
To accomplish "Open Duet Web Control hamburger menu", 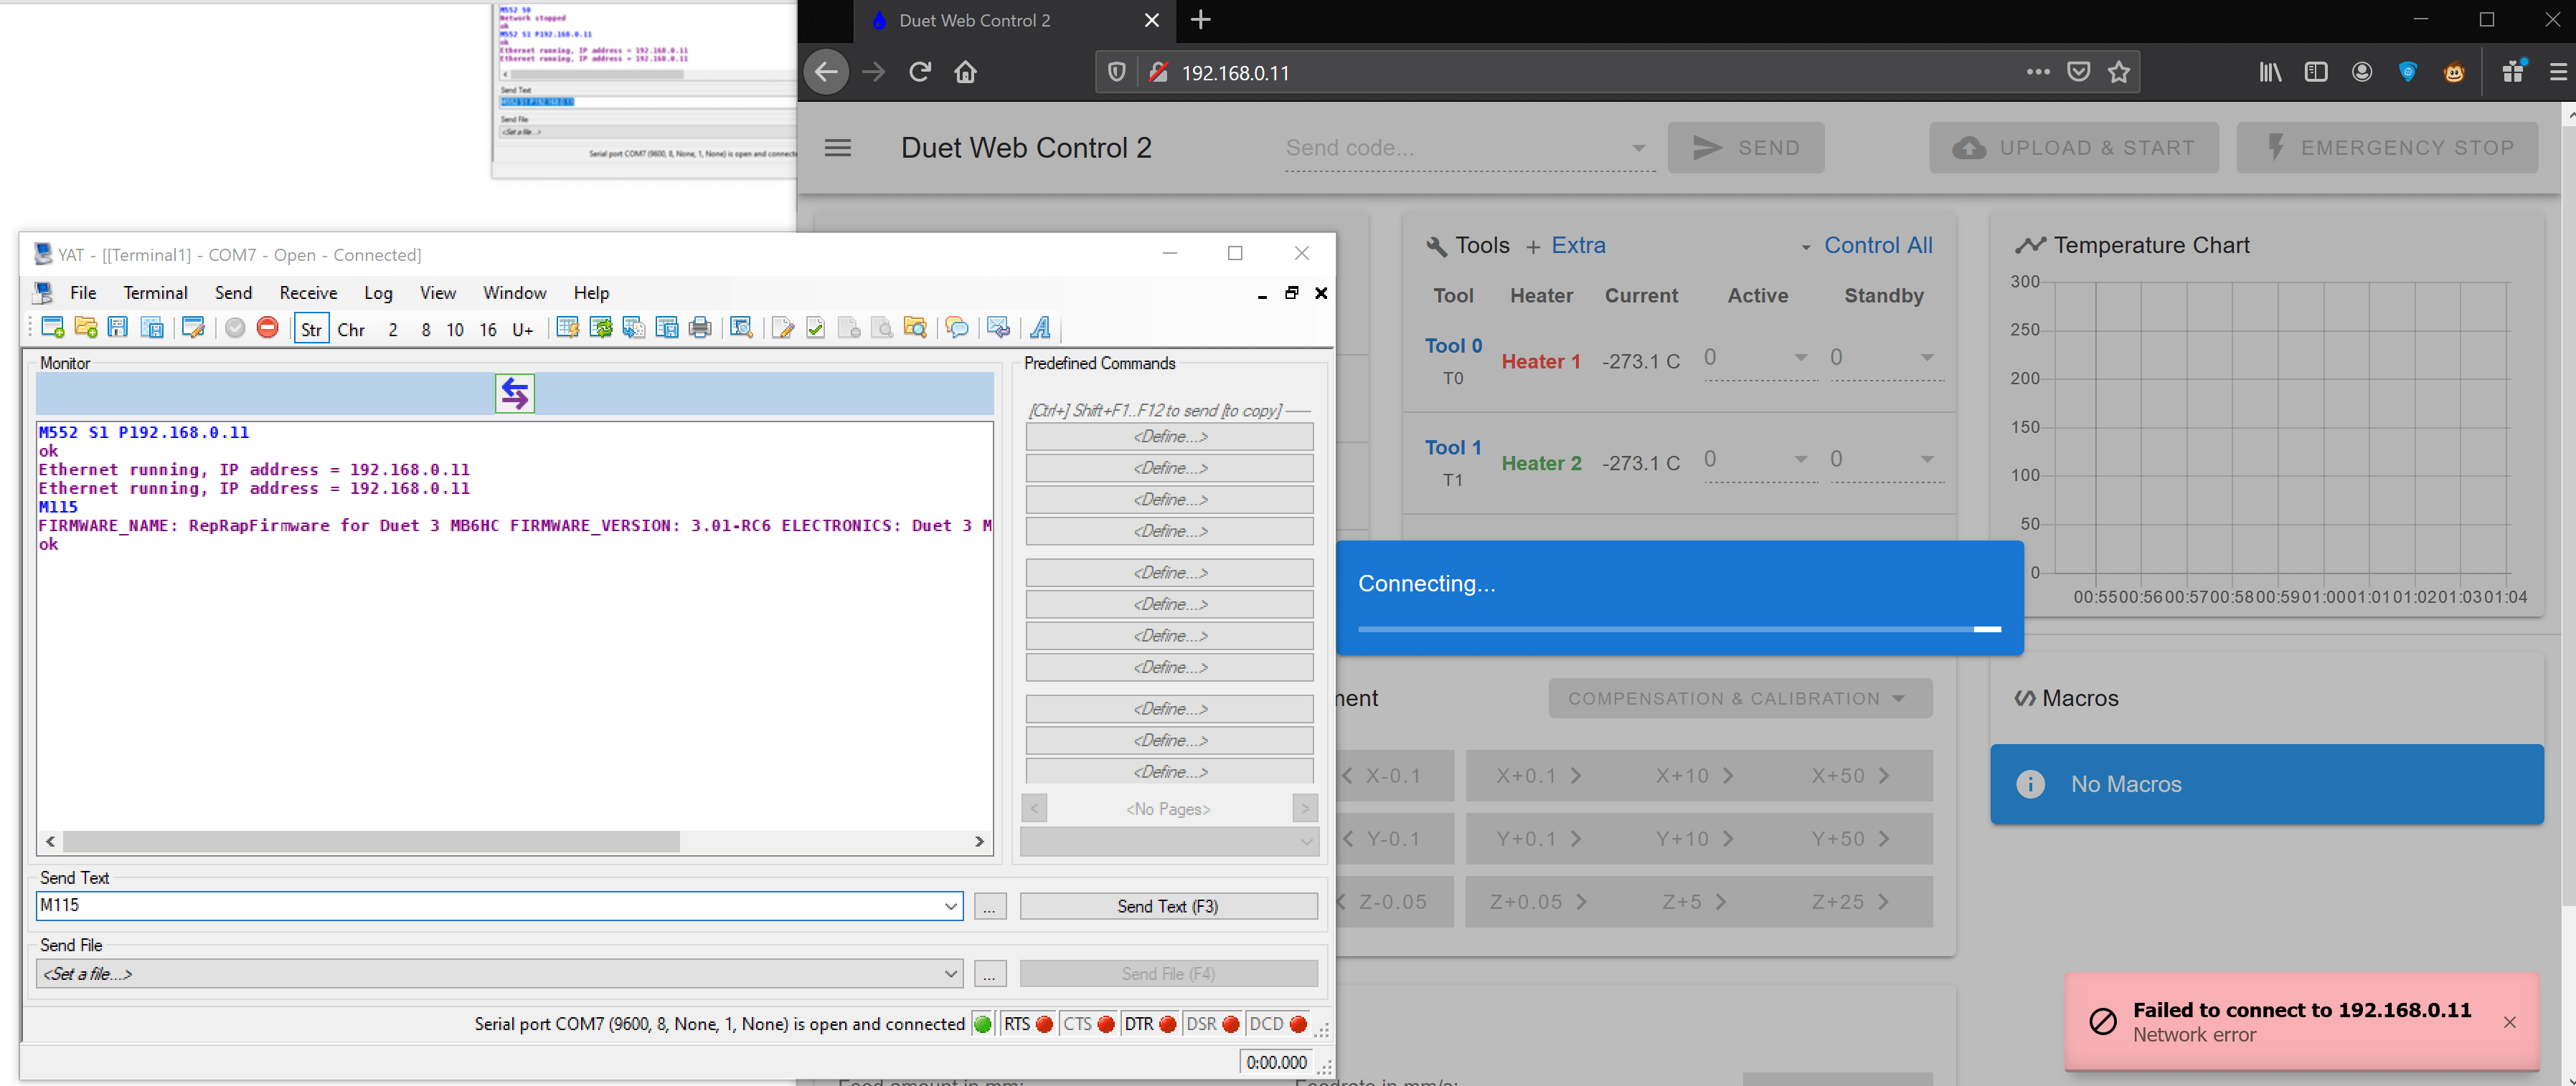I will 837,148.
